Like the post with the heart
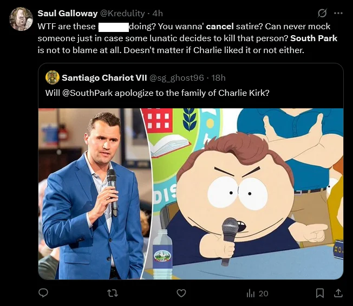The image size is (353, 306). coord(181,293)
